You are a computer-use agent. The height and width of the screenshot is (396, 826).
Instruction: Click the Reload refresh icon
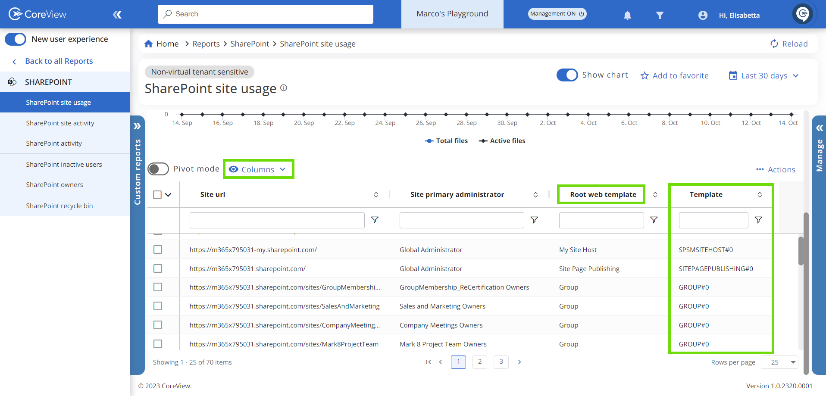774,44
